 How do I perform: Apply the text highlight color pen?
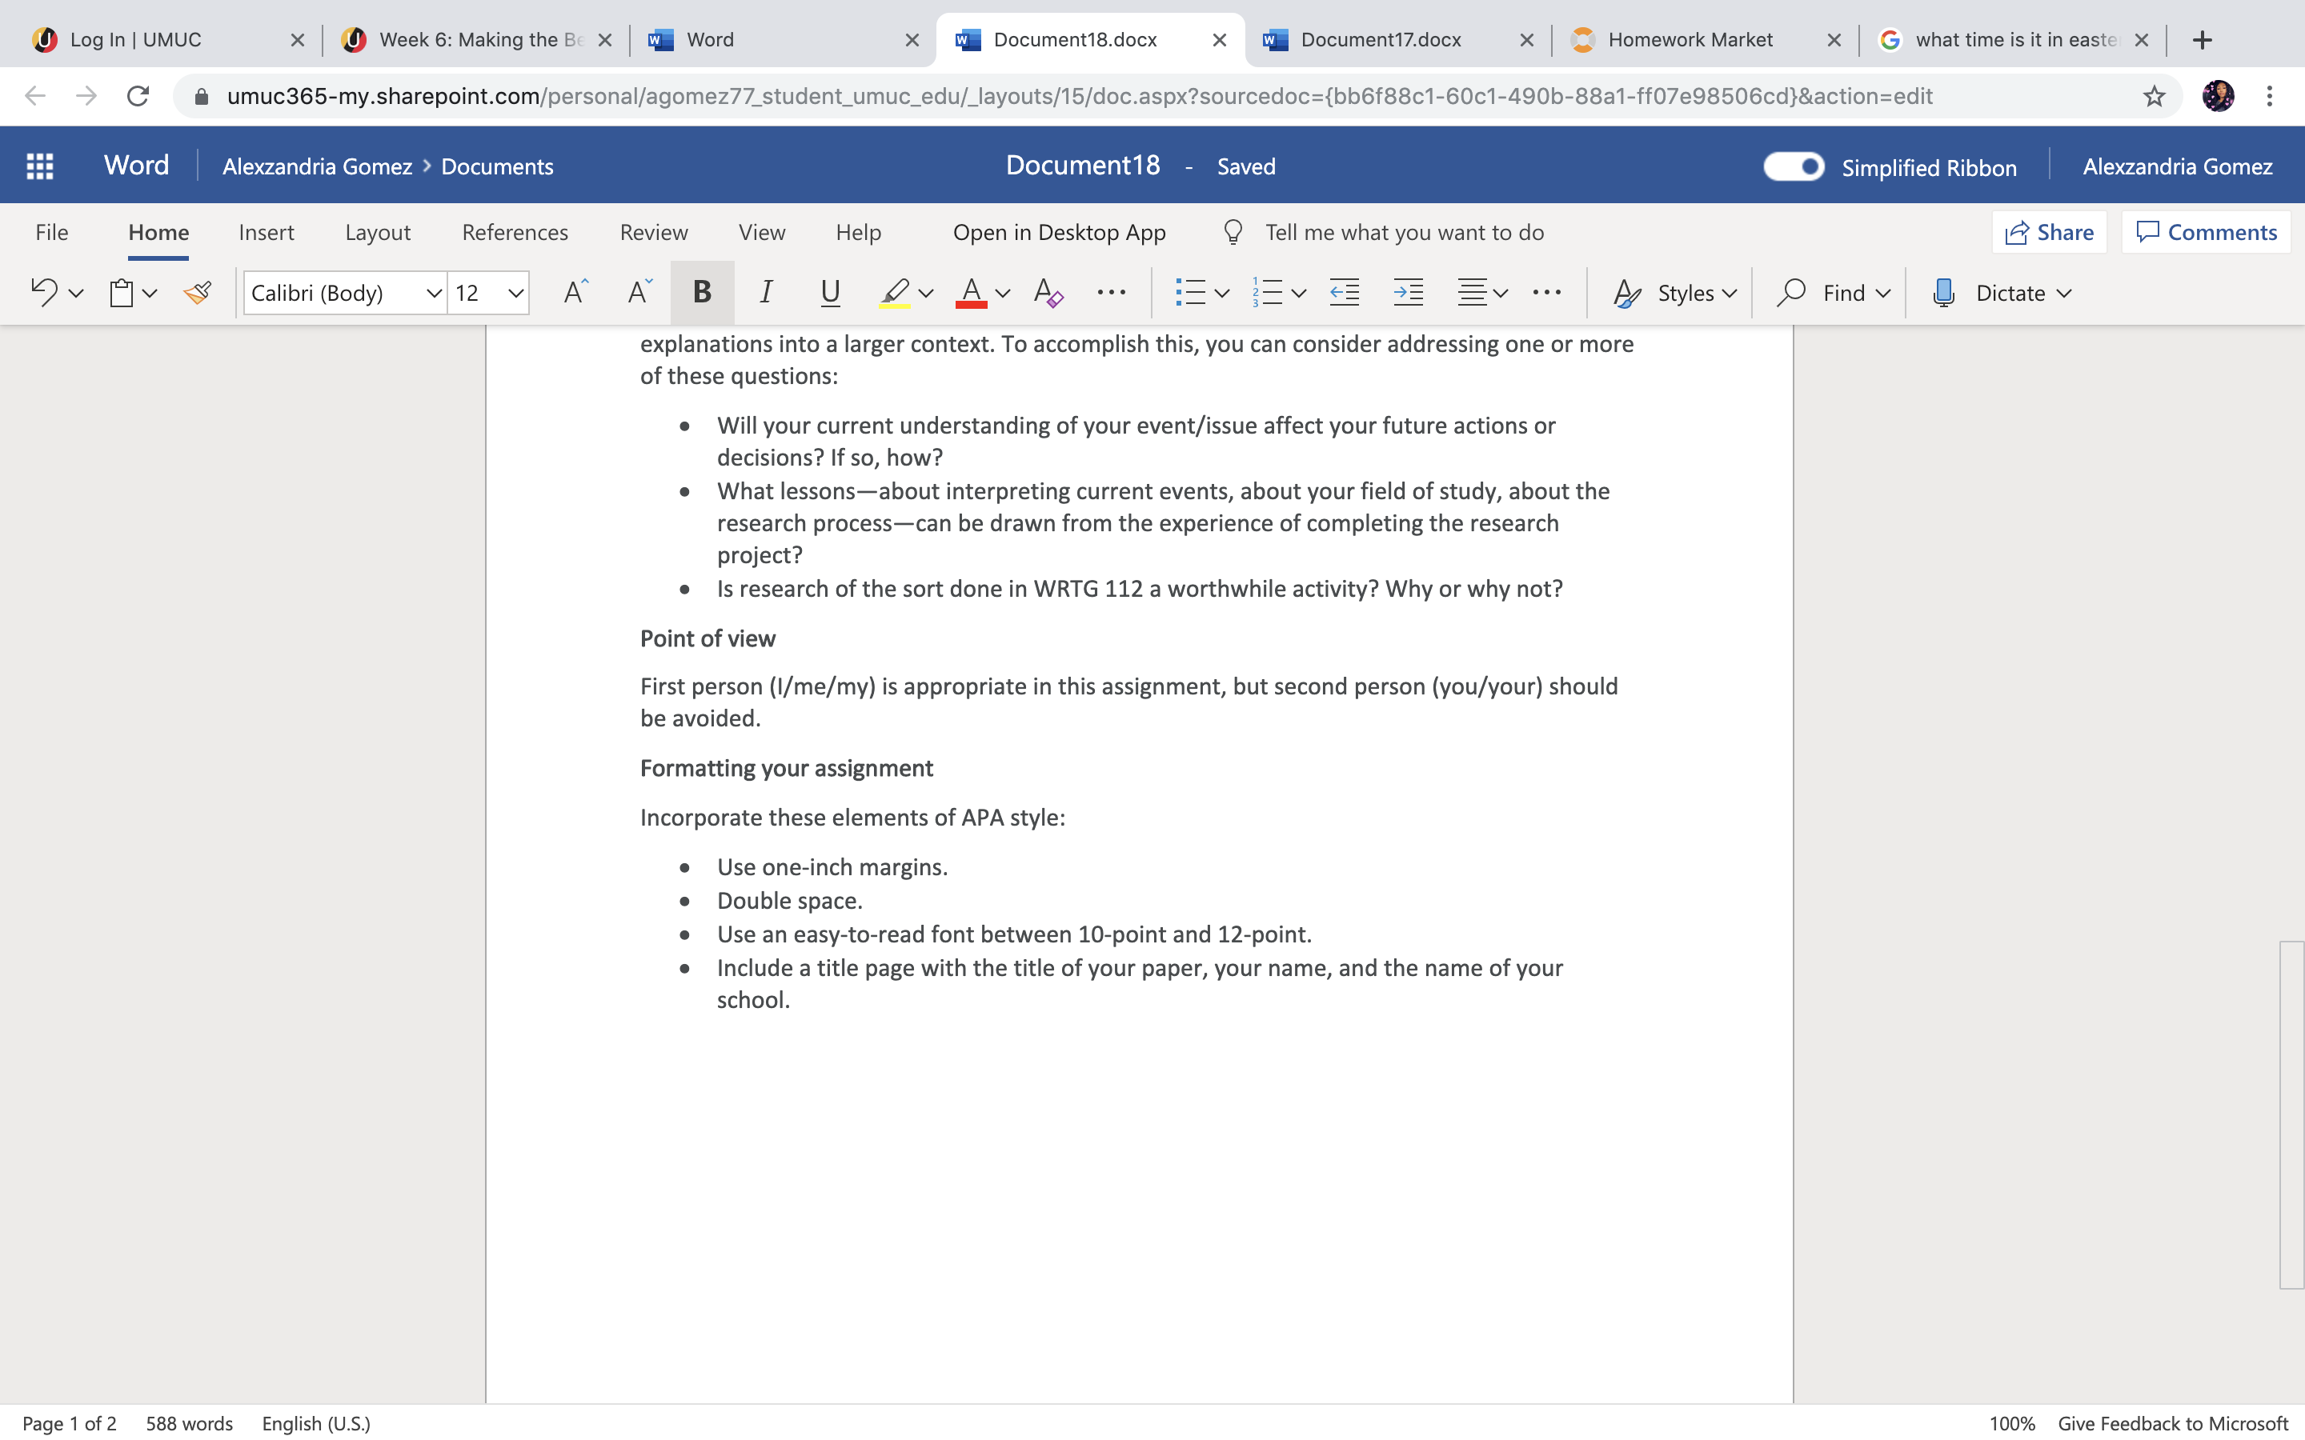894,292
